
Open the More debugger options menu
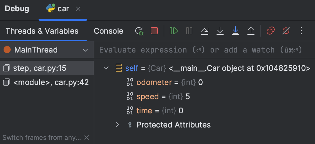[x=301, y=31]
